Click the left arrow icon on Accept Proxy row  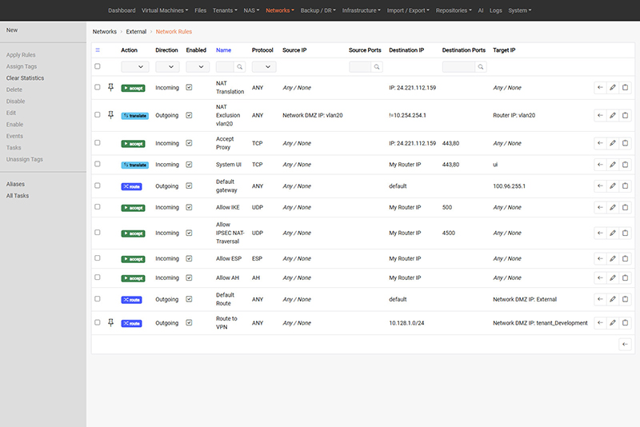[x=600, y=143]
